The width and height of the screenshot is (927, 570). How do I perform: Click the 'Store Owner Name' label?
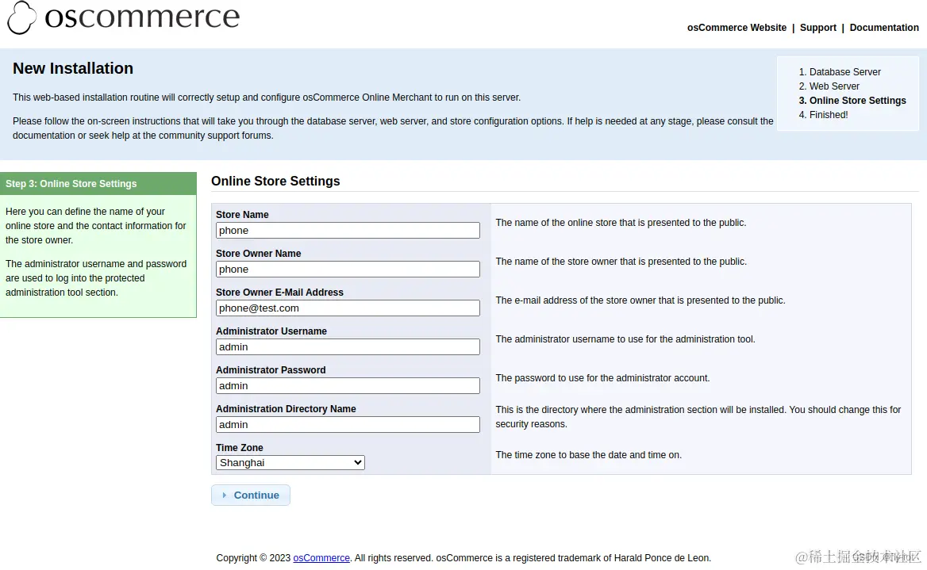click(259, 254)
